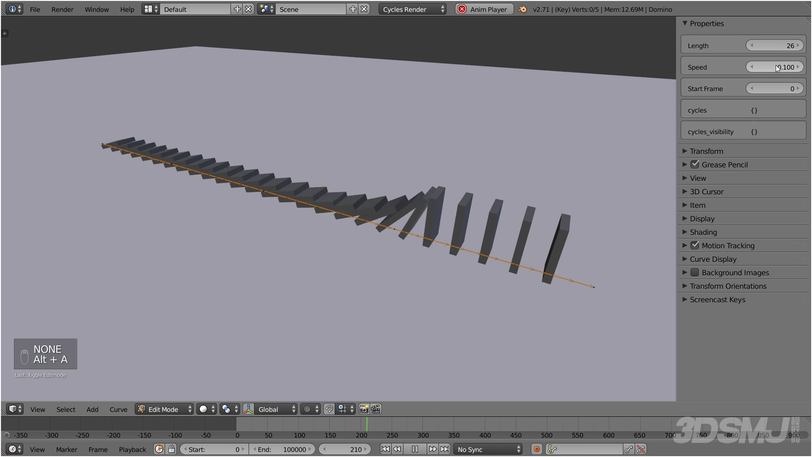Image resolution: width=812 pixels, height=457 pixels.
Task: Open the Render menu
Action: tap(62, 9)
